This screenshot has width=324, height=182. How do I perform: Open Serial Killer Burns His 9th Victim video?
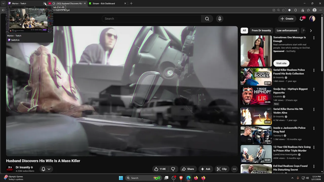(x=288, y=111)
